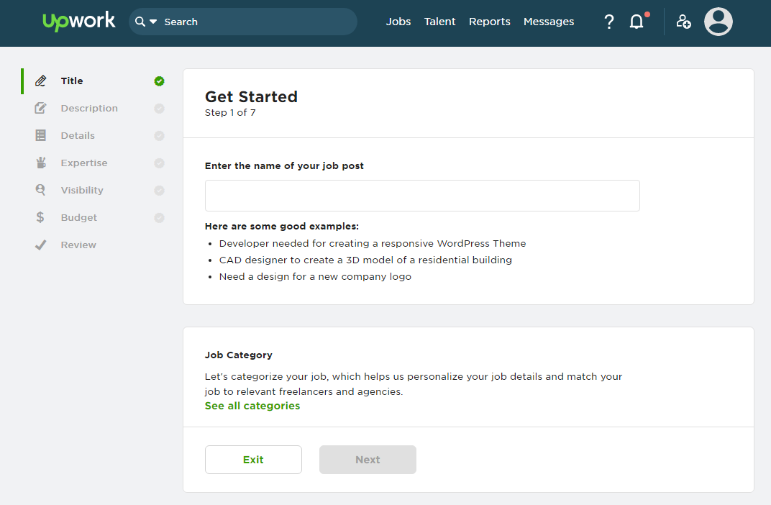Screen dimensions: 771x505
Task: Click the pencil icon beside Title
Action: [41, 81]
